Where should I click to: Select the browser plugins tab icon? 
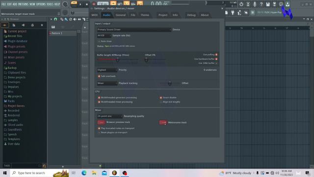(x=23, y=25)
